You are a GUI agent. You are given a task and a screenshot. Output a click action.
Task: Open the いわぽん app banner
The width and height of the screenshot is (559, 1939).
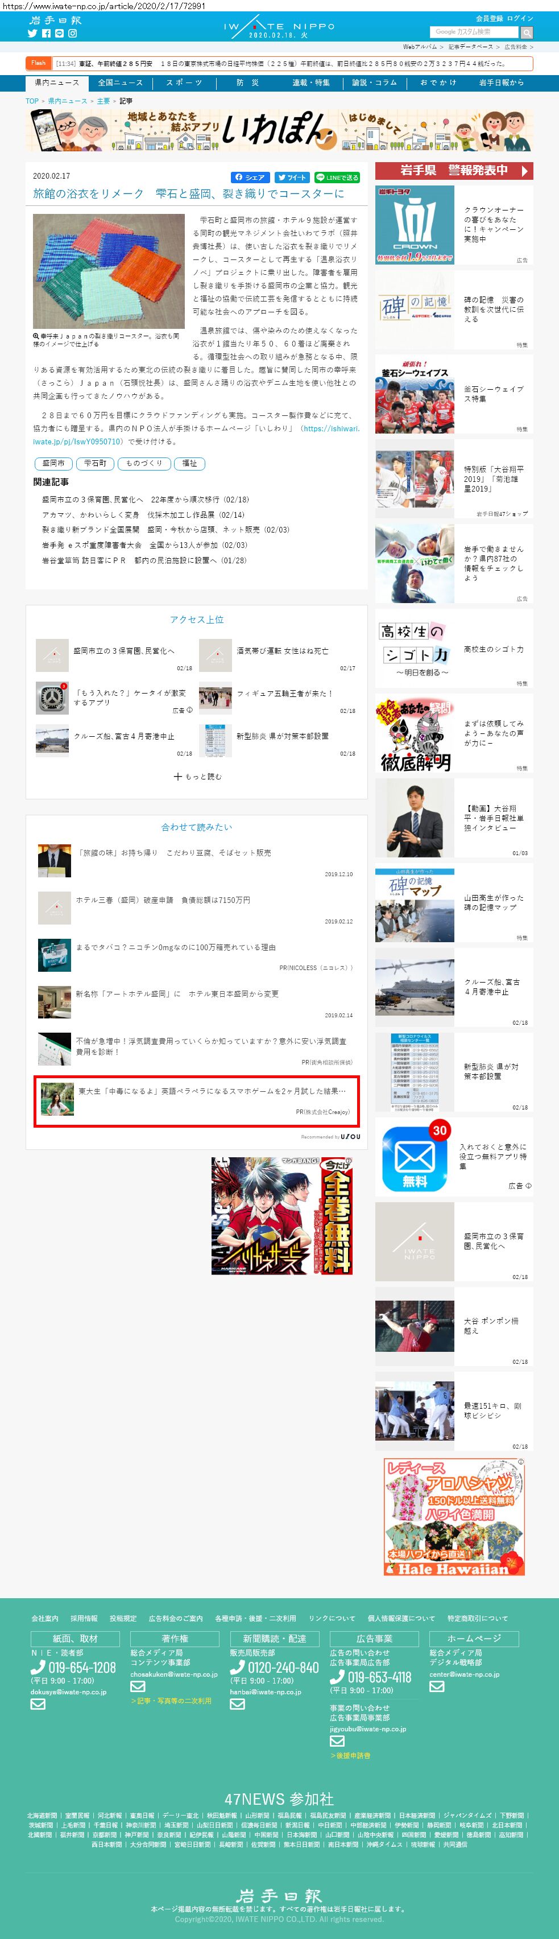279,131
